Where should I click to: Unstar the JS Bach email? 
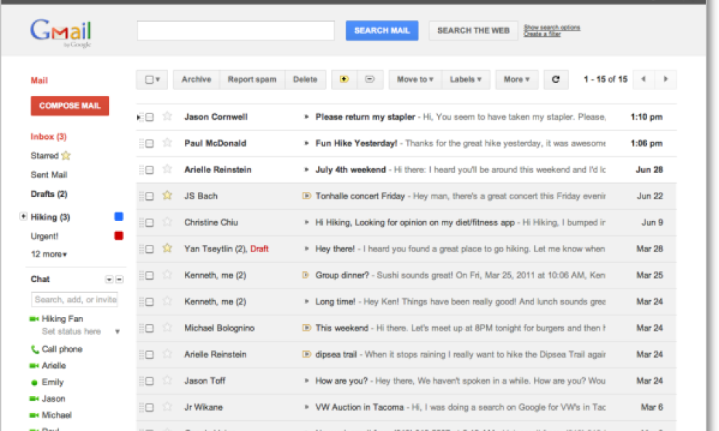(167, 196)
